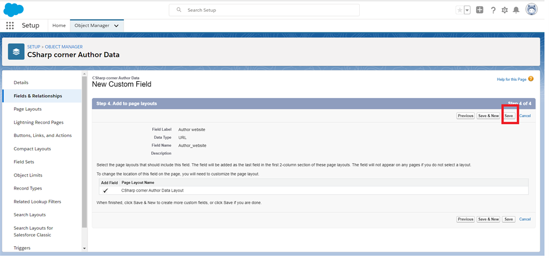Open Triggers in the sidebar
The width and height of the screenshot is (549, 258).
pyautogui.click(x=22, y=248)
